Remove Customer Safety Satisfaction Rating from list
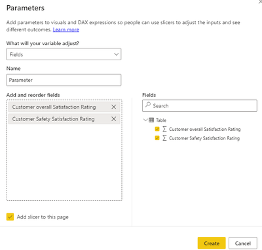 point(114,119)
